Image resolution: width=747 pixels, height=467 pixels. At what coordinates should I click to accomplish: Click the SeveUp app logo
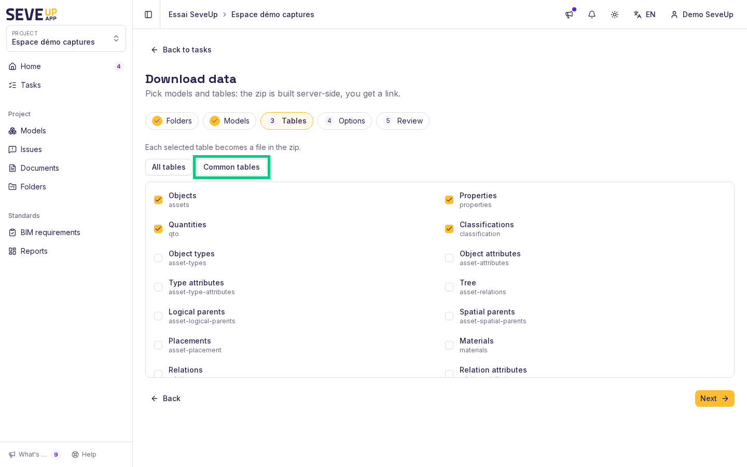[x=32, y=15]
